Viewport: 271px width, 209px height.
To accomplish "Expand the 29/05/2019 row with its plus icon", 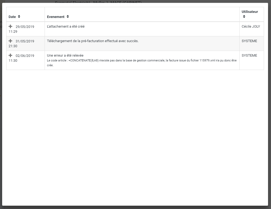I will point(10,26).
